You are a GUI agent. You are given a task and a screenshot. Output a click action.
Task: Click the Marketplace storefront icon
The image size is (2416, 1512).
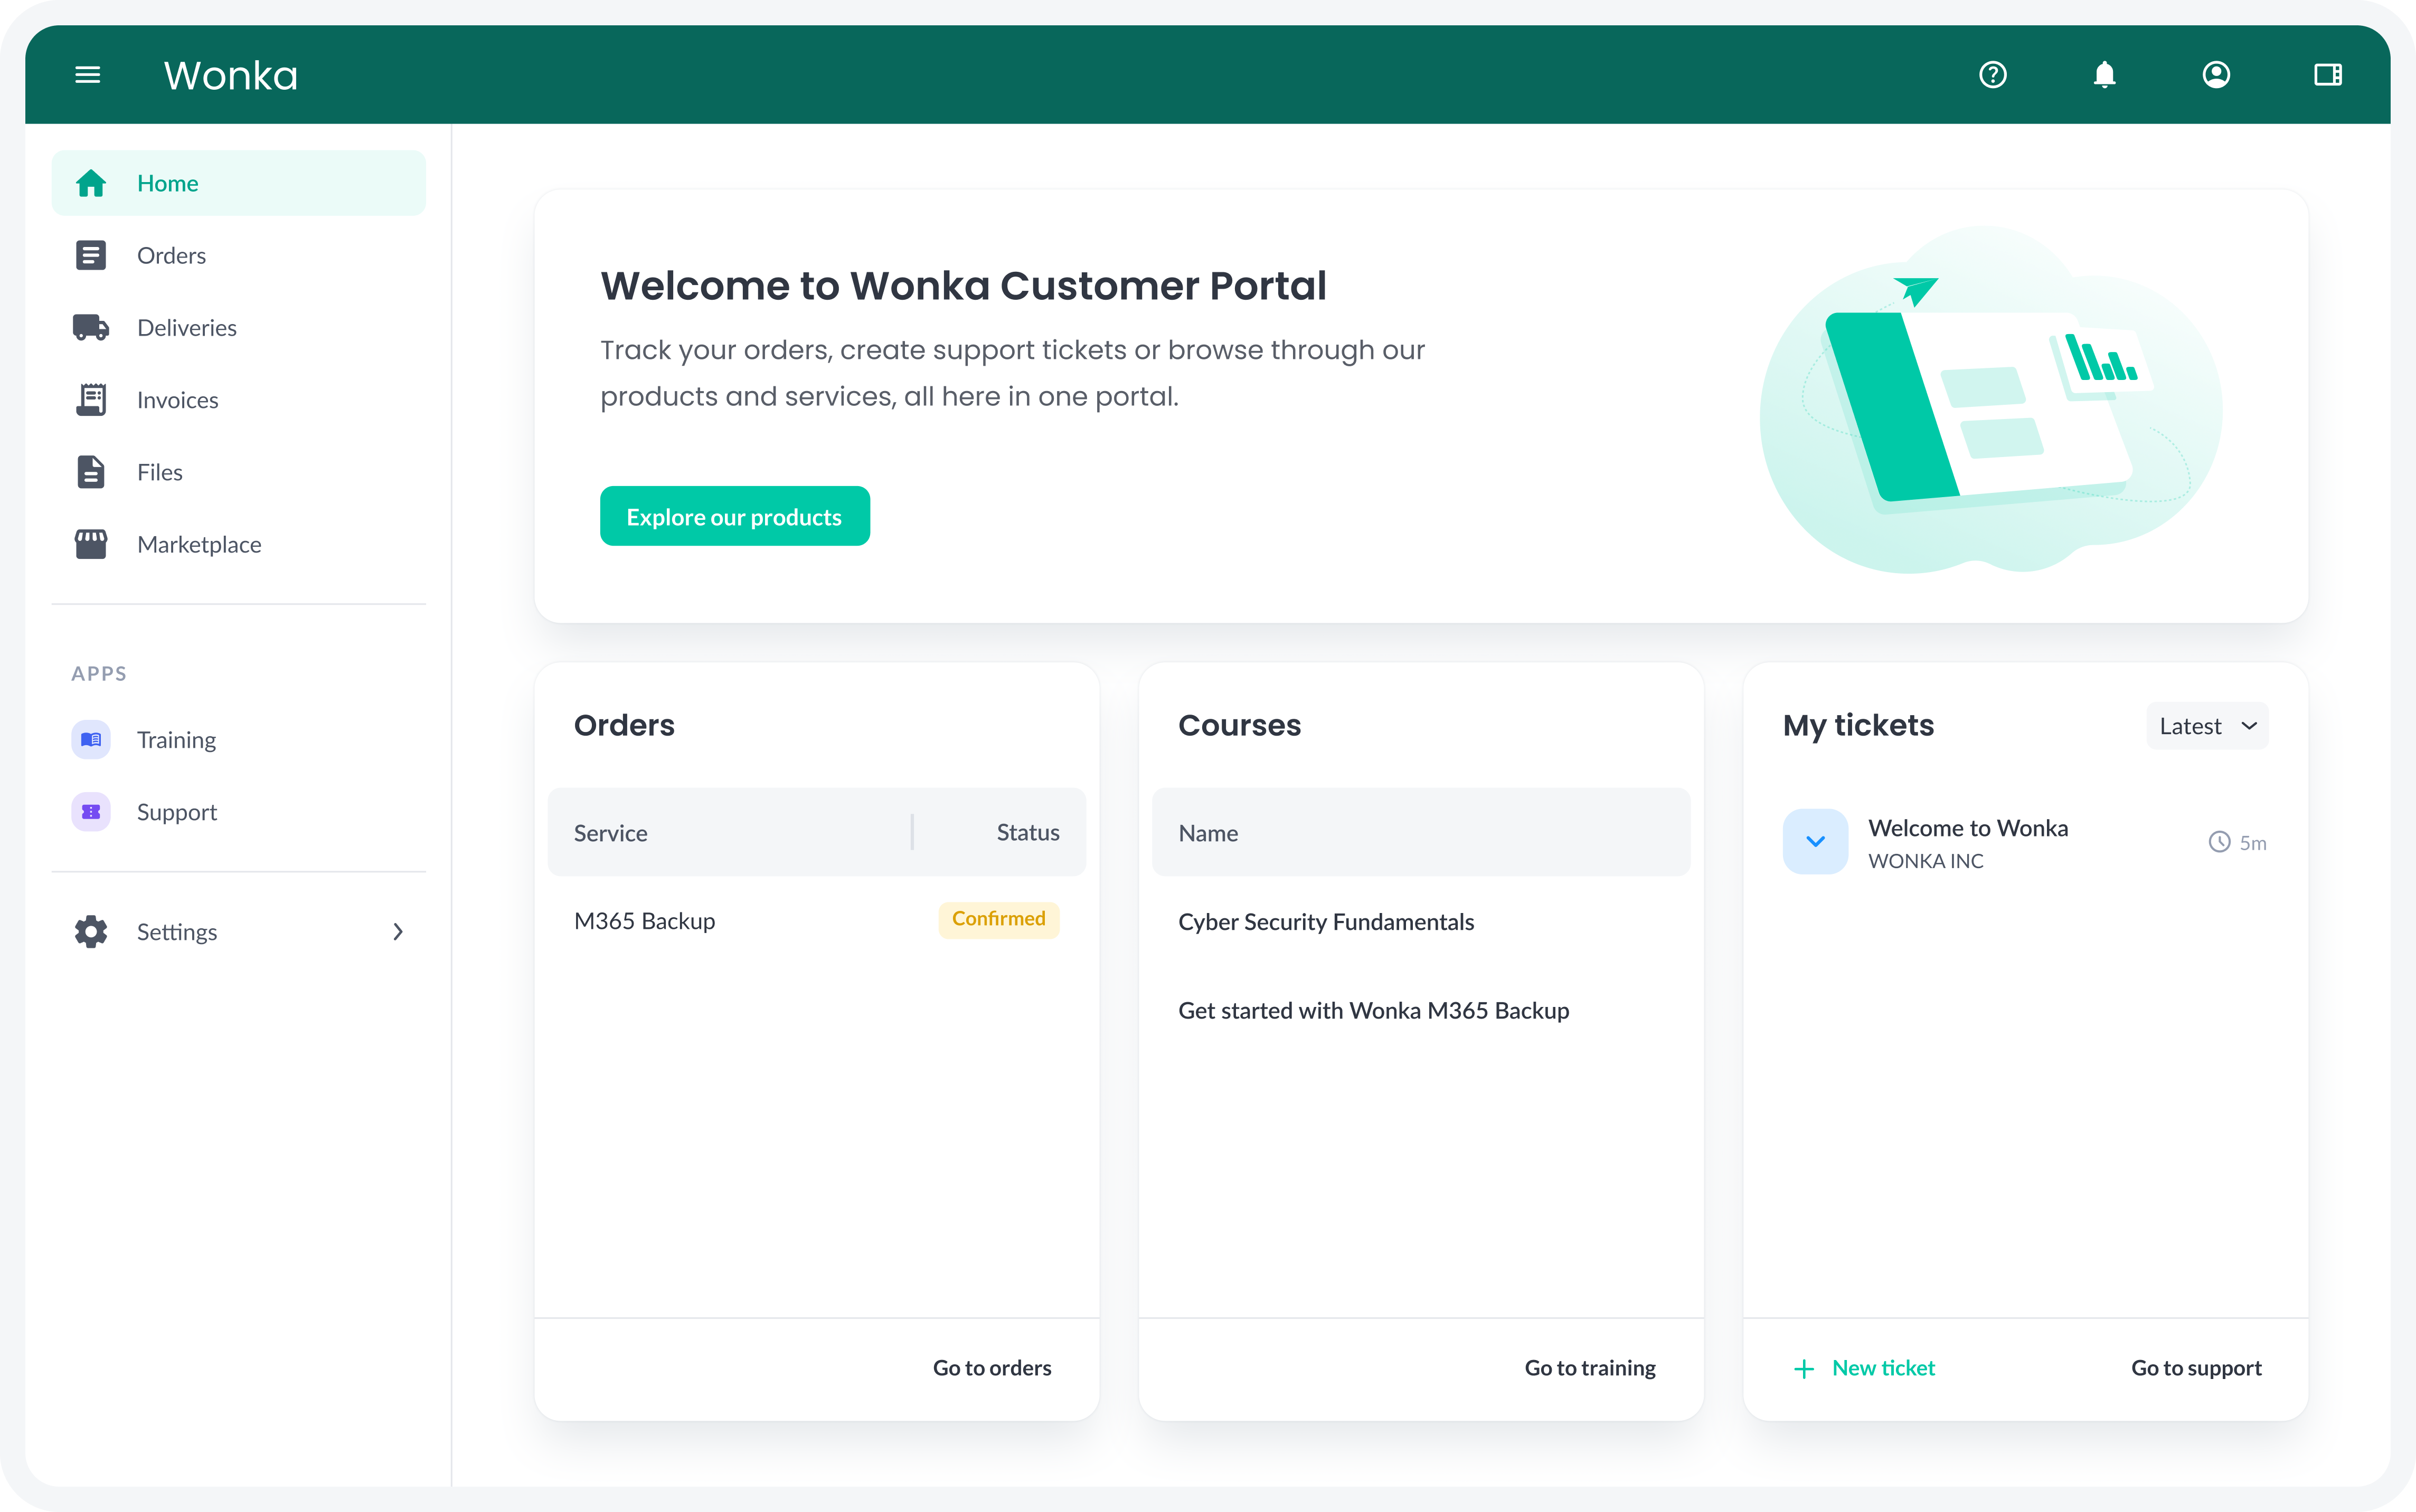91,544
